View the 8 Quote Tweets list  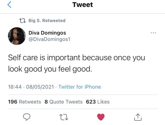point(63,102)
